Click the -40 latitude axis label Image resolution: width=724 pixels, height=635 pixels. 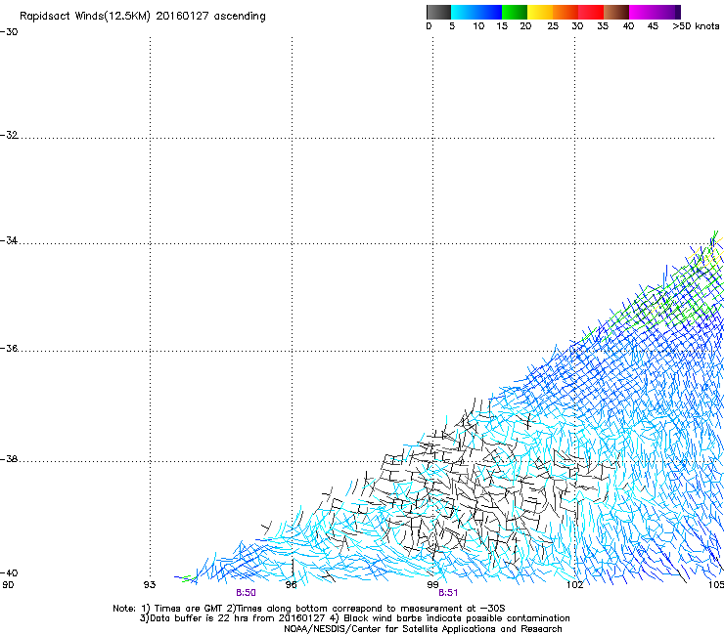pyautogui.click(x=9, y=572)
